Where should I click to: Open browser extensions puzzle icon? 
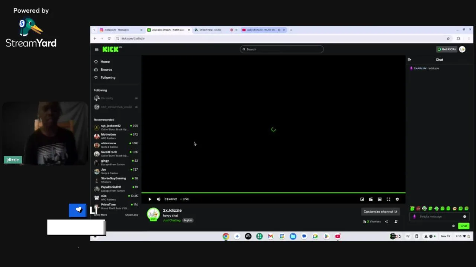458,39
